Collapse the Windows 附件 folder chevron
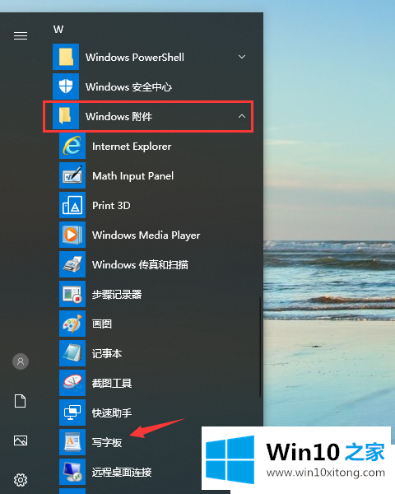The height and width of the screenshot is (494, 395). 242,116
